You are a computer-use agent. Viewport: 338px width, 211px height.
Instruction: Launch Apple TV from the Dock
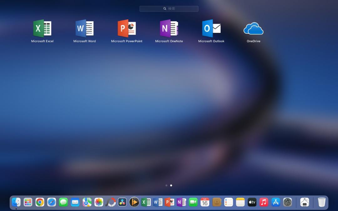252,202
